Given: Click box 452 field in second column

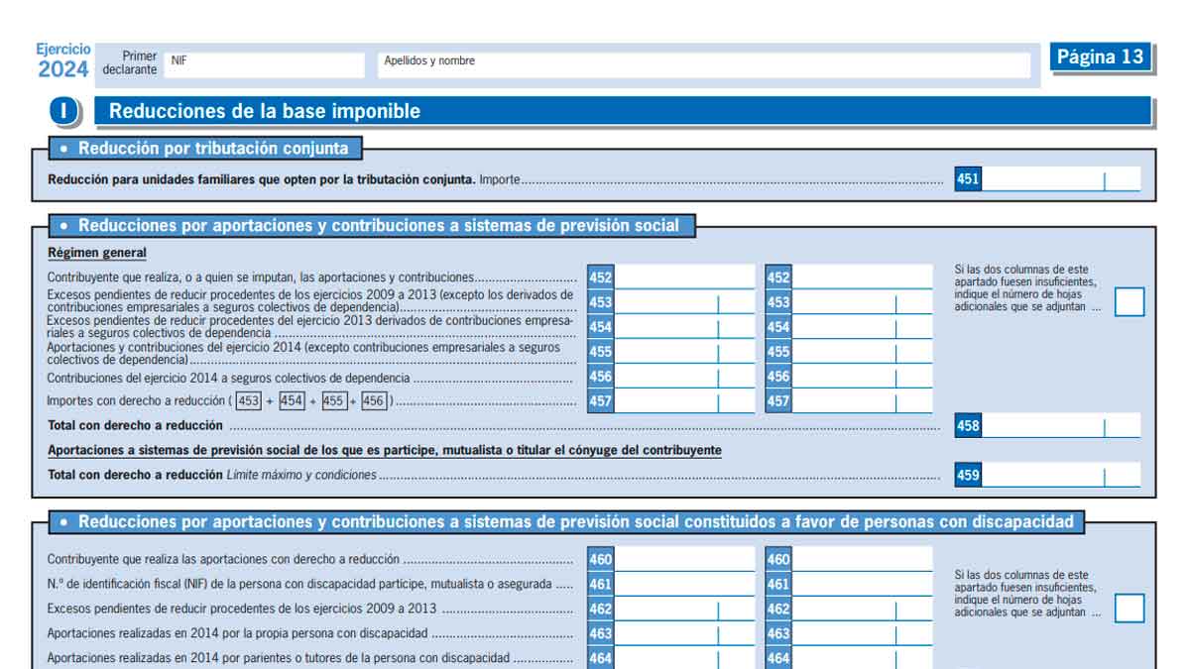Looking at the screenshot, I should pos(863,278).
